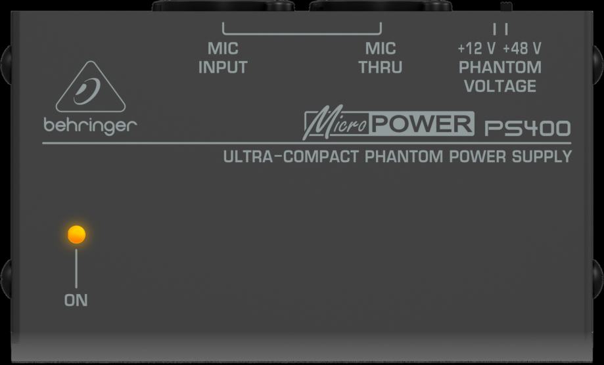
Task: Click the Behringer triangle ear logo
Action: (91, 87)
